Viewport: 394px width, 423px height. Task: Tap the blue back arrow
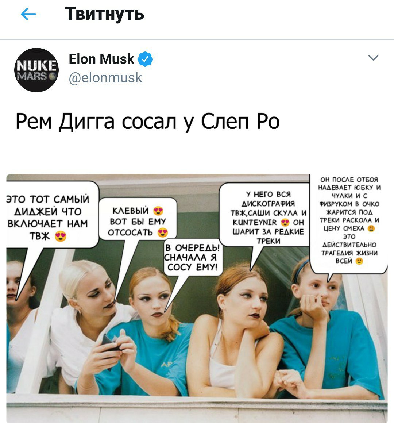(x=28, y=14)
